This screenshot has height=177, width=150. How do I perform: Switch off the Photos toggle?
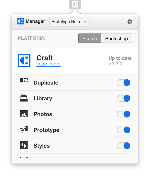[124, 114]
